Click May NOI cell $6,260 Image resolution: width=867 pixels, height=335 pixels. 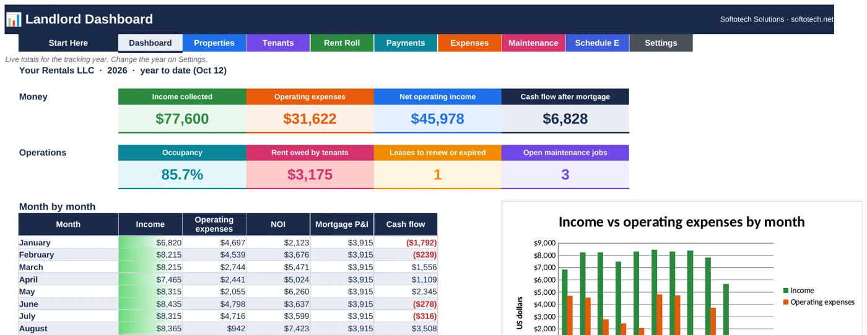pyautogui.click(x=278, y=292)
